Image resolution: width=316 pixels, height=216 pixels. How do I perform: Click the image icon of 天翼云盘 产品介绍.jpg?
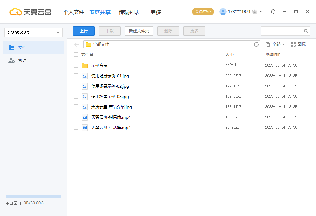pyautogui.click(x=85, y=107)
